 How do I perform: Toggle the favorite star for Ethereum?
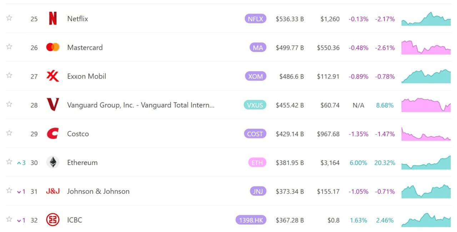point(9,162)
